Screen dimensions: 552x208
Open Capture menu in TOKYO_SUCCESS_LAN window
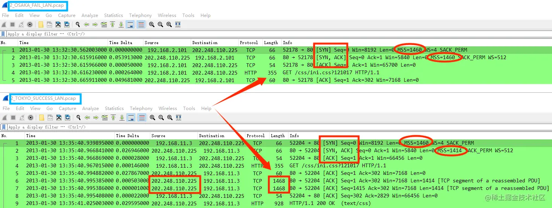[67, 109]
